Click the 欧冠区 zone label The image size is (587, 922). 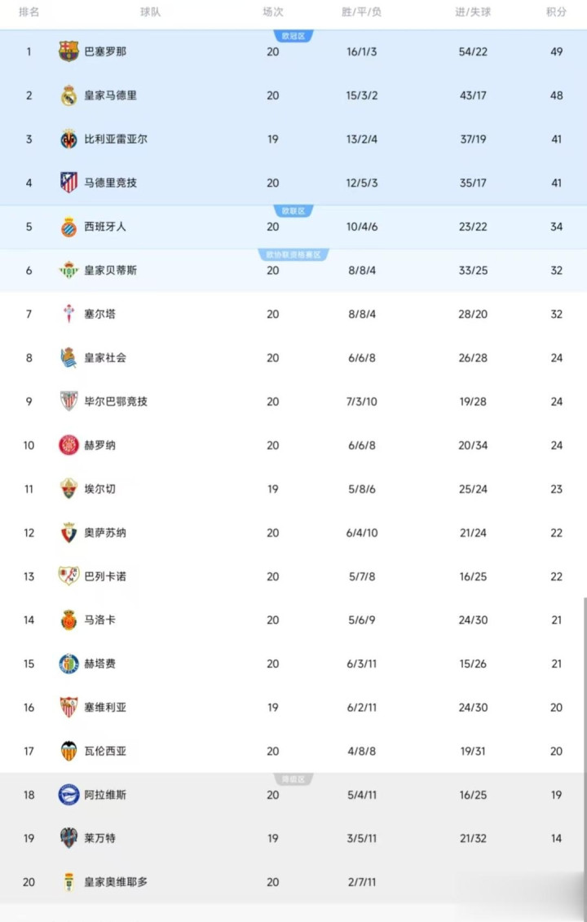pos(293,36)
